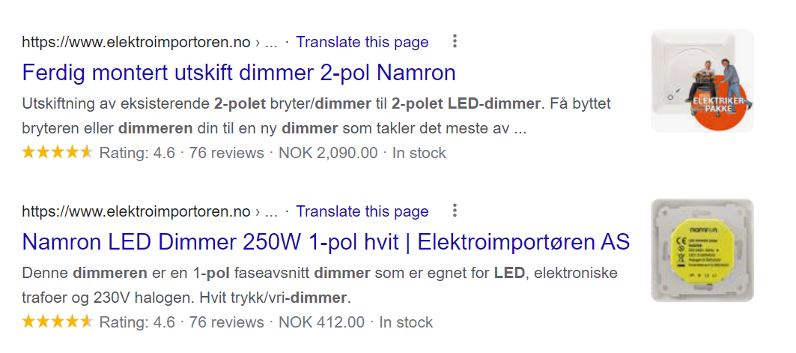Click the star rating beside the NOK 412.00 price
The image size is (796, 353).
click(x=57, y=322)
